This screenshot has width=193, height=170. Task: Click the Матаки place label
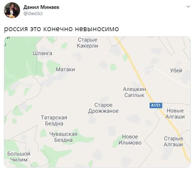pyautogui.click(x=65, y=69)
